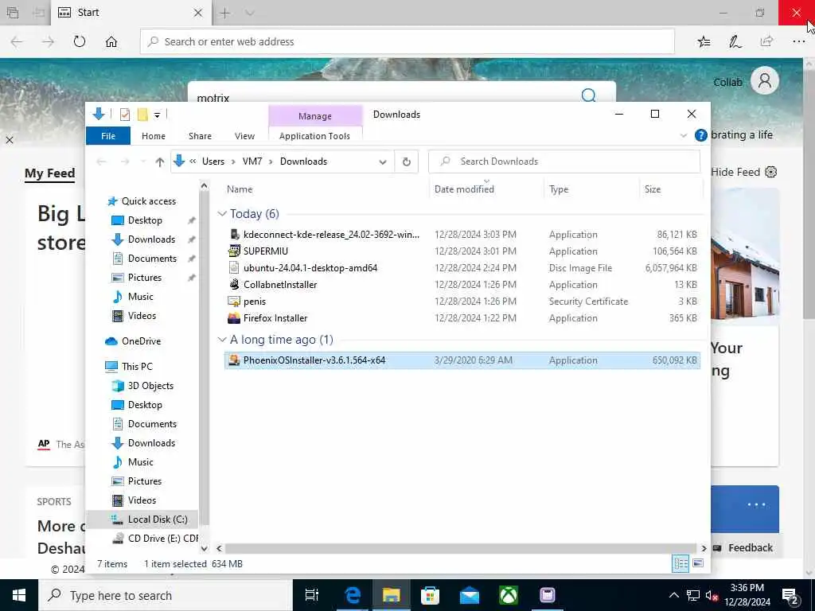Screen dimensions: 815x611
Task: Open the File menu in Explorer
Action: coord(108,135)
